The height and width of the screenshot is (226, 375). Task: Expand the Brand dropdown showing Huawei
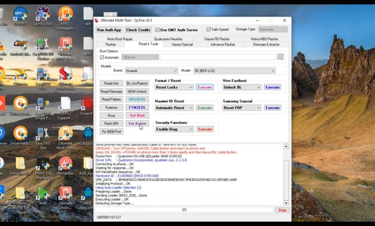click(x=151, y=71)
